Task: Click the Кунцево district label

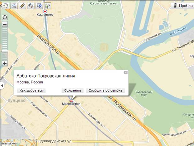Action: (x=17, y=100)
